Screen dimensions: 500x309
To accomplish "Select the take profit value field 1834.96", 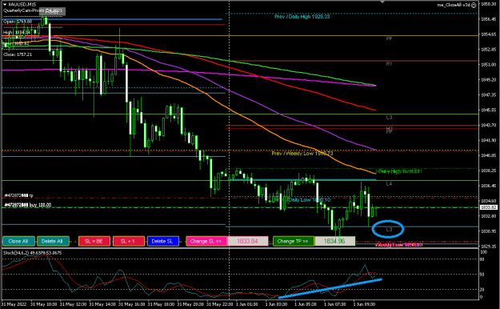I will coord(334,241).
